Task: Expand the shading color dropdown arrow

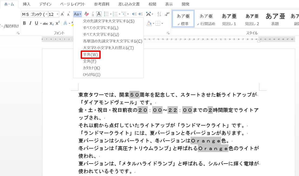Action: [x=153, y=24]
